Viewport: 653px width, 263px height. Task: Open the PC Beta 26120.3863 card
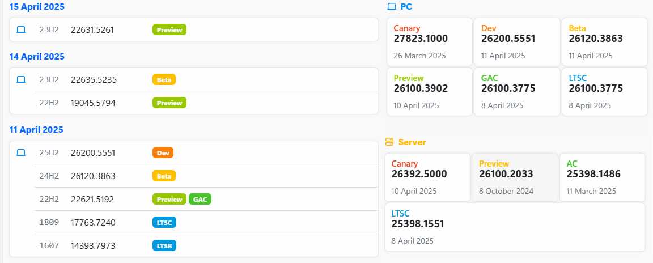605,41
